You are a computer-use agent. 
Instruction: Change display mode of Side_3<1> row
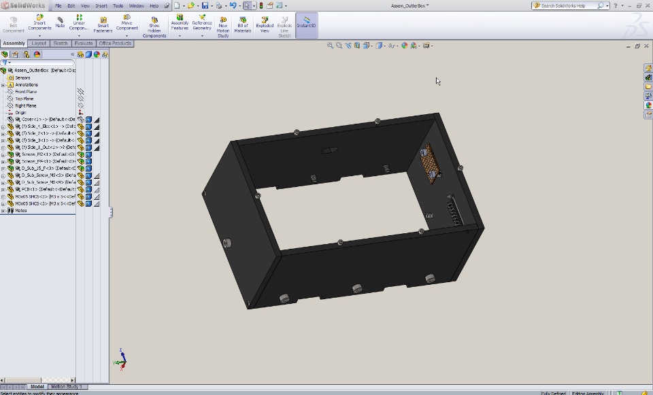click(x=88, y=141)
